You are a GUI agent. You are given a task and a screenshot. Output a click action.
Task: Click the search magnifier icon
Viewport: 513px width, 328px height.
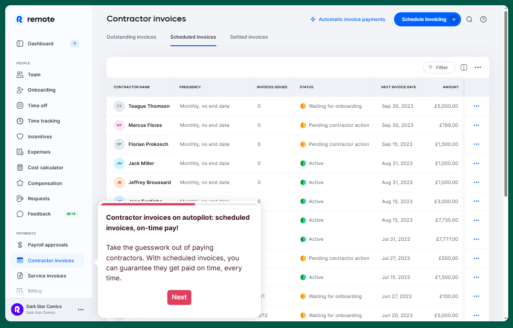(469, 20)
